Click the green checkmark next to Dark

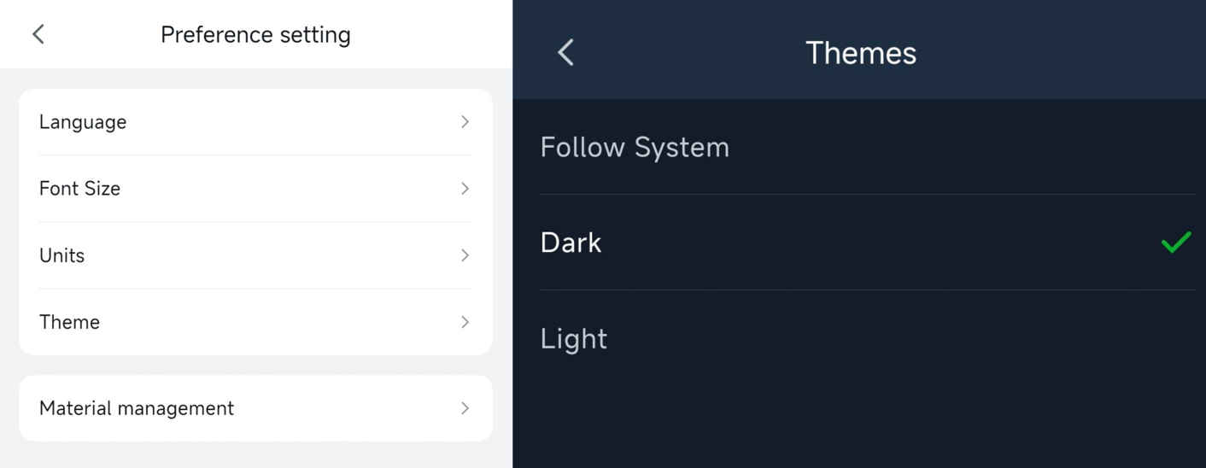pyautogui.click(x=1175, y=243)
